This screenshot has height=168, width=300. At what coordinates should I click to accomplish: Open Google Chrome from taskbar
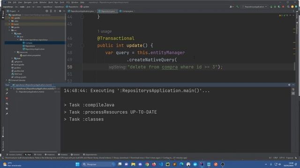point(147,164)
